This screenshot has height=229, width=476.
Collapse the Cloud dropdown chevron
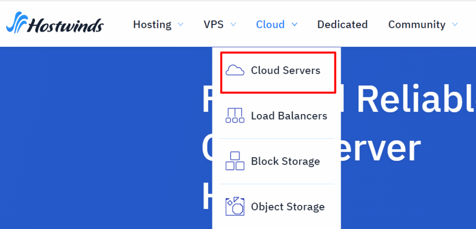[294, 24]
